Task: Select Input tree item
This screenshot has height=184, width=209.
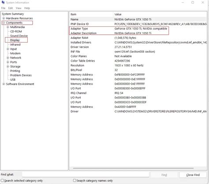Action: [14, 49]
